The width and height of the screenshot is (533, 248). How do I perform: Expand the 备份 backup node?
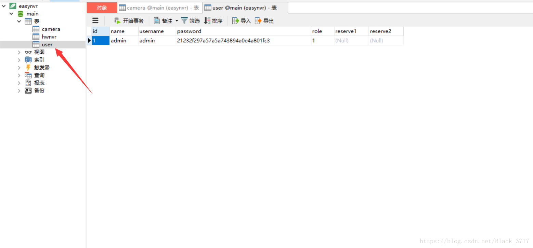pyautogui.click(x=19, y=91)
